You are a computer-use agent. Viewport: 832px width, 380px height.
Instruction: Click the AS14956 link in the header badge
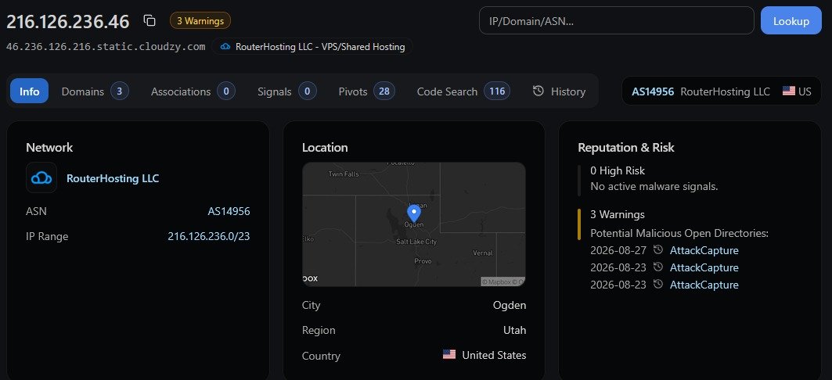[x=653, y=91]
